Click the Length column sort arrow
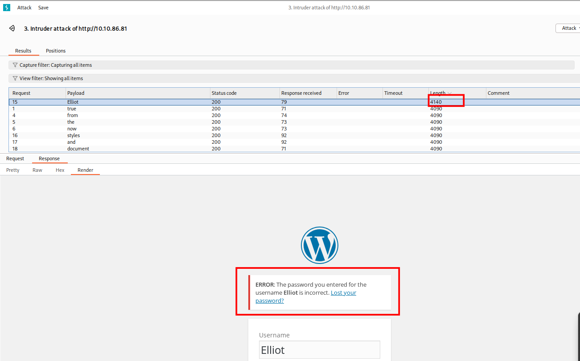Screen dimensions: 580x361 [x=449, y=93]
